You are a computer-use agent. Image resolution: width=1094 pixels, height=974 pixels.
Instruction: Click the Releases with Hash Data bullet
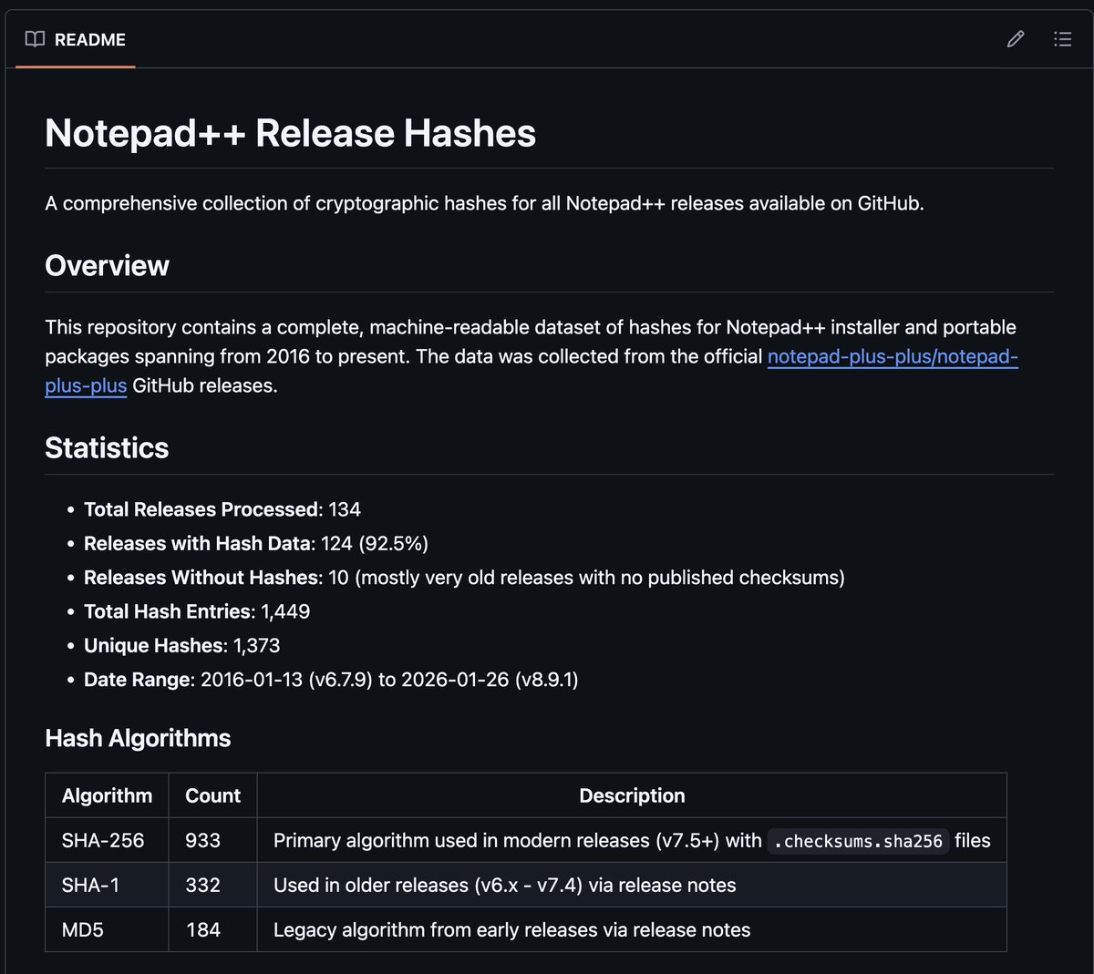(256, 543)
